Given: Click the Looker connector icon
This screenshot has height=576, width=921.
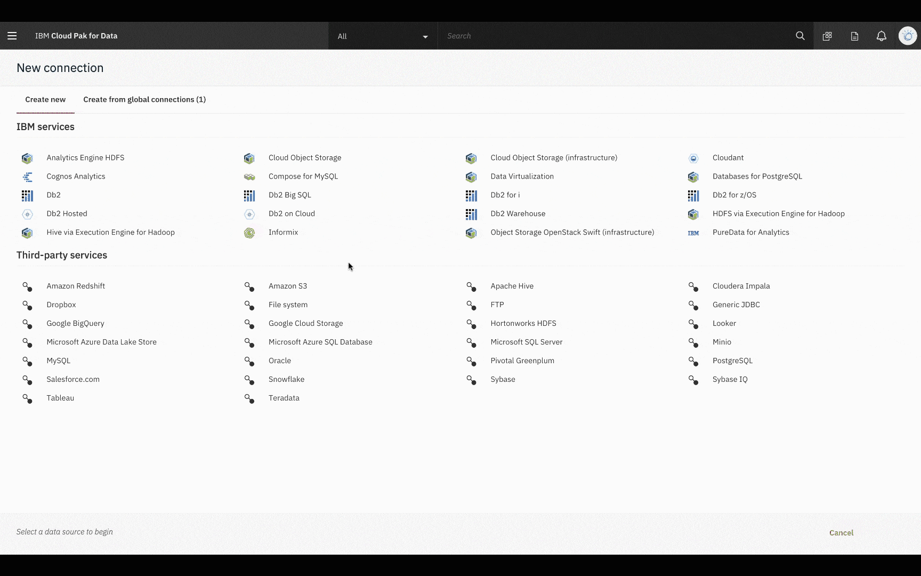Looking at the screenshot, I should 693,324.
